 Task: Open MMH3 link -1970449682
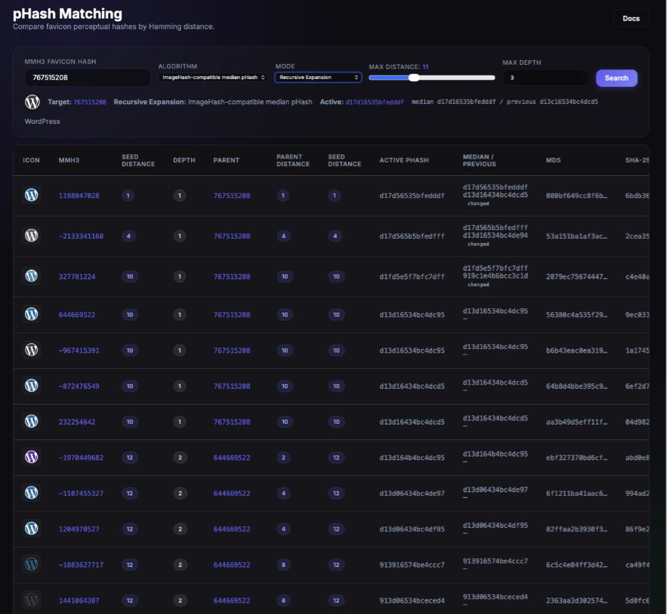click(81, 457)
